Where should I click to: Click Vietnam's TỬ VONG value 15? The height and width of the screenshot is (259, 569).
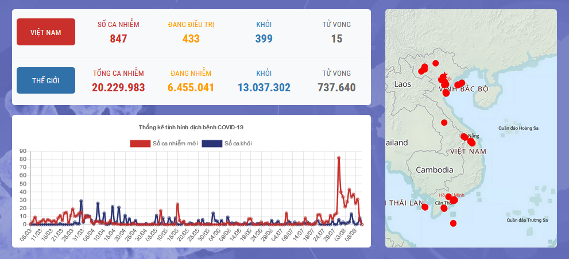336,39
